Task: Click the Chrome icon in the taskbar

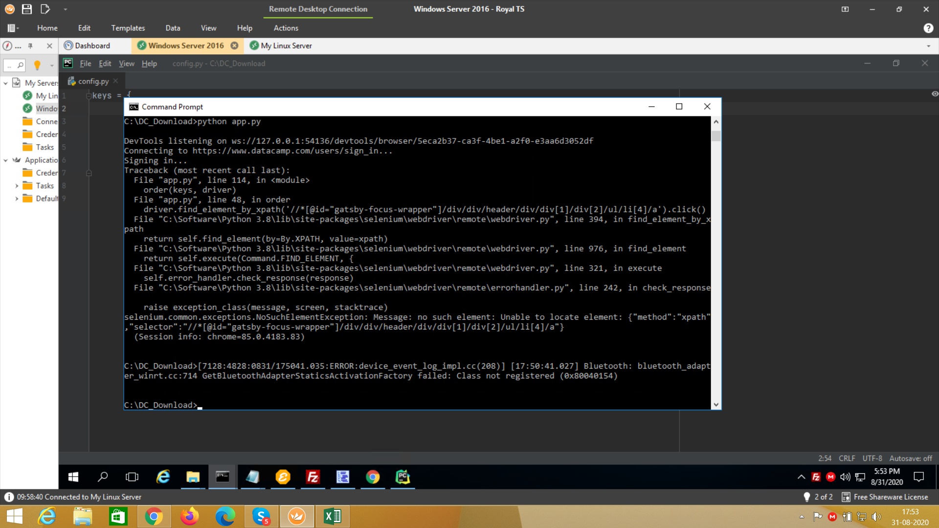Action: pyautogui.click(x=373, y=477)
